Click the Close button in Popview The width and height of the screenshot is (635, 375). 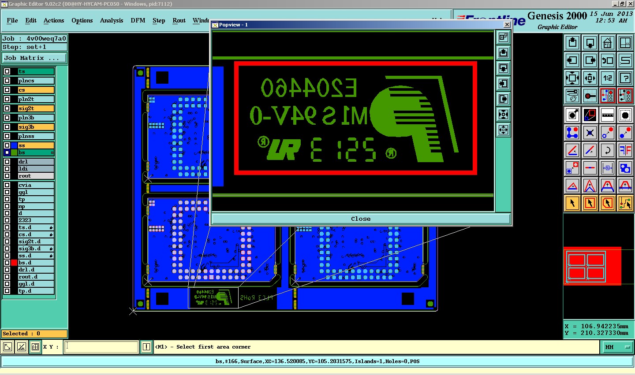[361, 219]
